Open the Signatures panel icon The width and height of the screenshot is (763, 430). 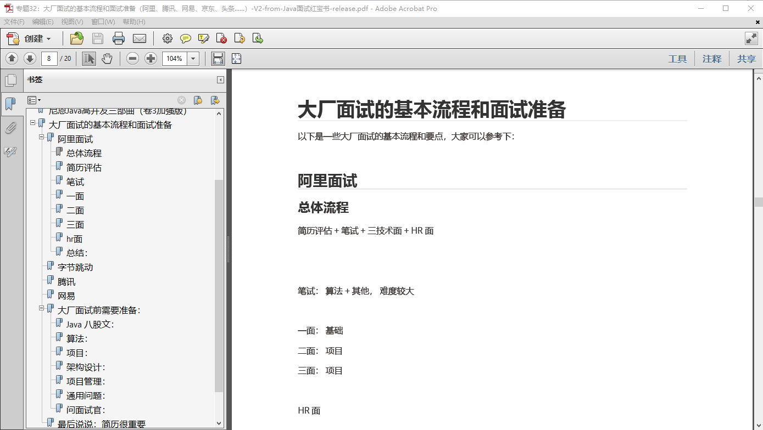click(10, 151)
